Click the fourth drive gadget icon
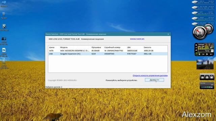 click(x=195, y=18)
